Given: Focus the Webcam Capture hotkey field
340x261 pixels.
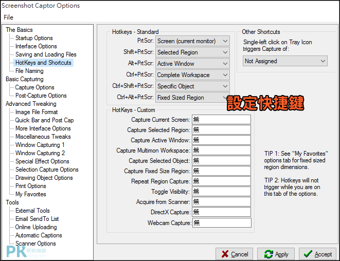Looking at the screenshot, I should [x=222, y=223].
